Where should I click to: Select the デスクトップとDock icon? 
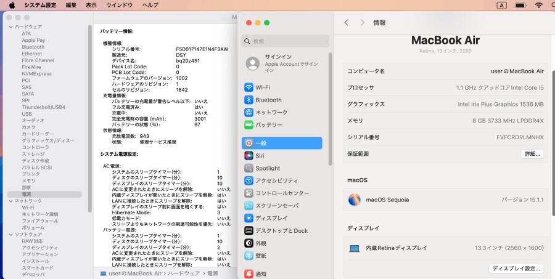(x=249, y=230)
